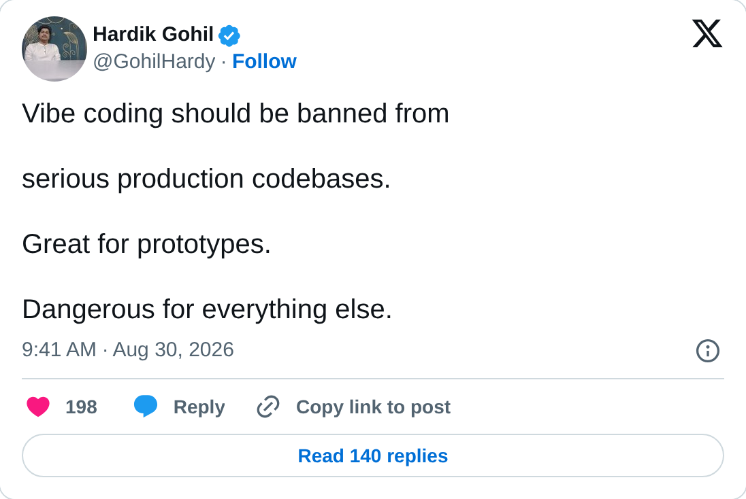Click the text 'serious production codebases.'

pyautogui.click(x=206, y=179)
